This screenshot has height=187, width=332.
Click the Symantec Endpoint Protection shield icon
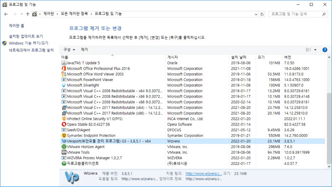[x=64, y=136]
